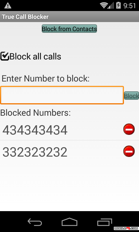Tap the battery charging icon
Screen dimensions: 139x232
tap(118, 5)
